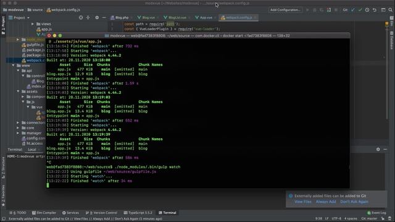
Task: Expand the node_modules folder
Action: coord(18,39)
